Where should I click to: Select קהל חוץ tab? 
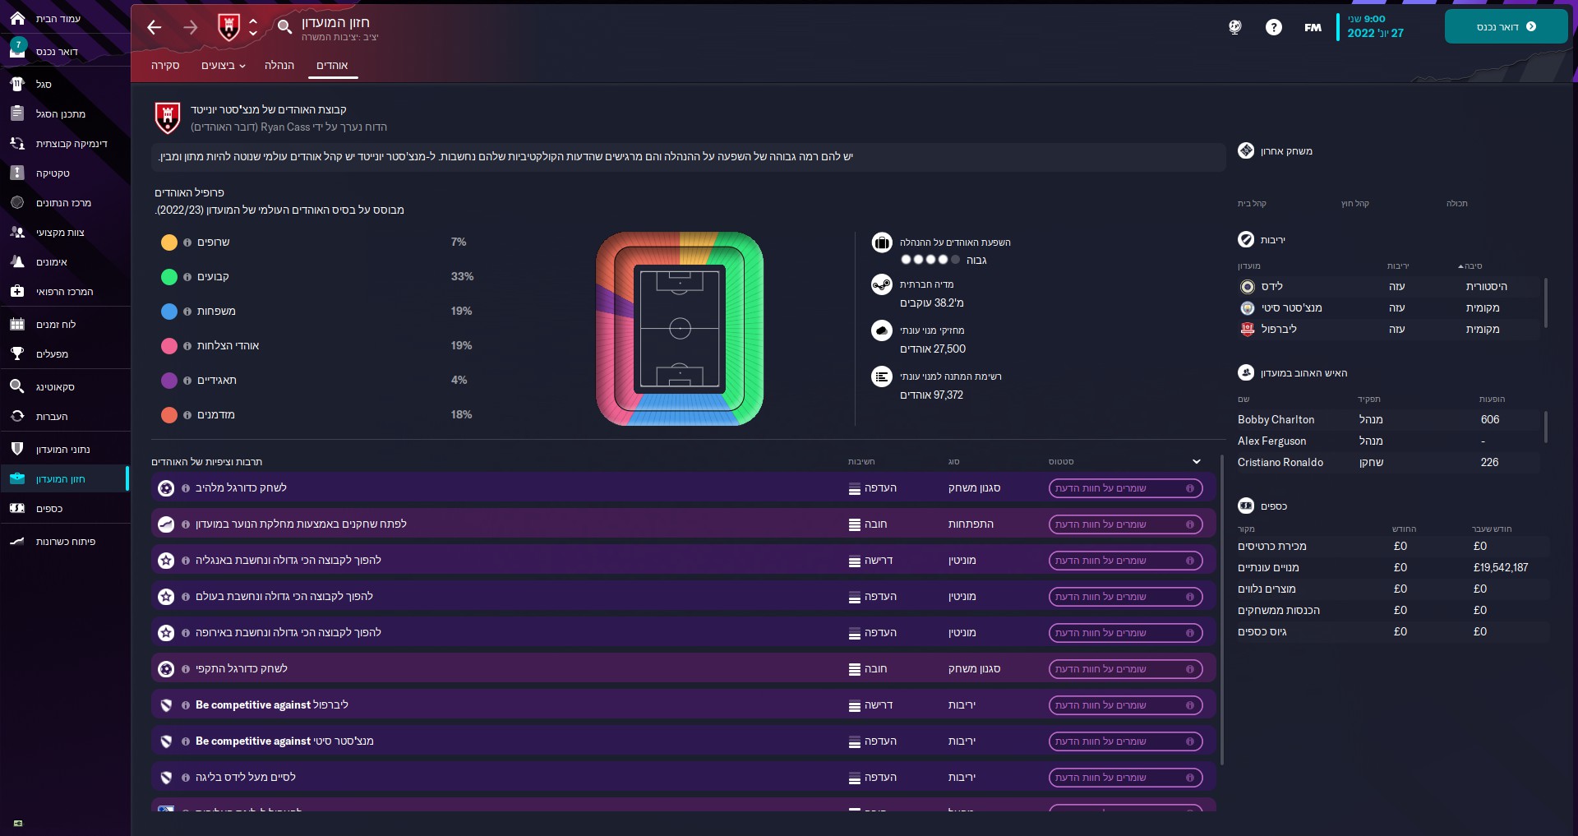(x=1355, y=203)
